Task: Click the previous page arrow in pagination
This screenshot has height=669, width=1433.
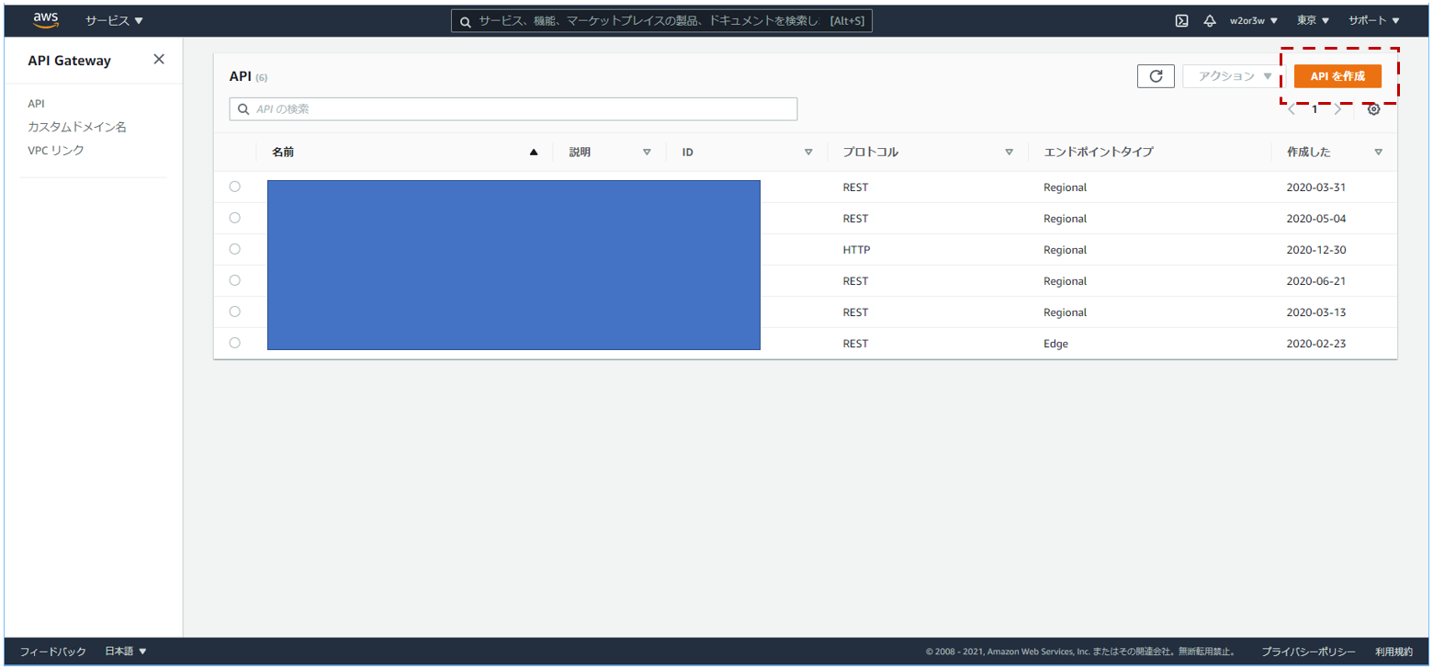Action: (1292, 108)
